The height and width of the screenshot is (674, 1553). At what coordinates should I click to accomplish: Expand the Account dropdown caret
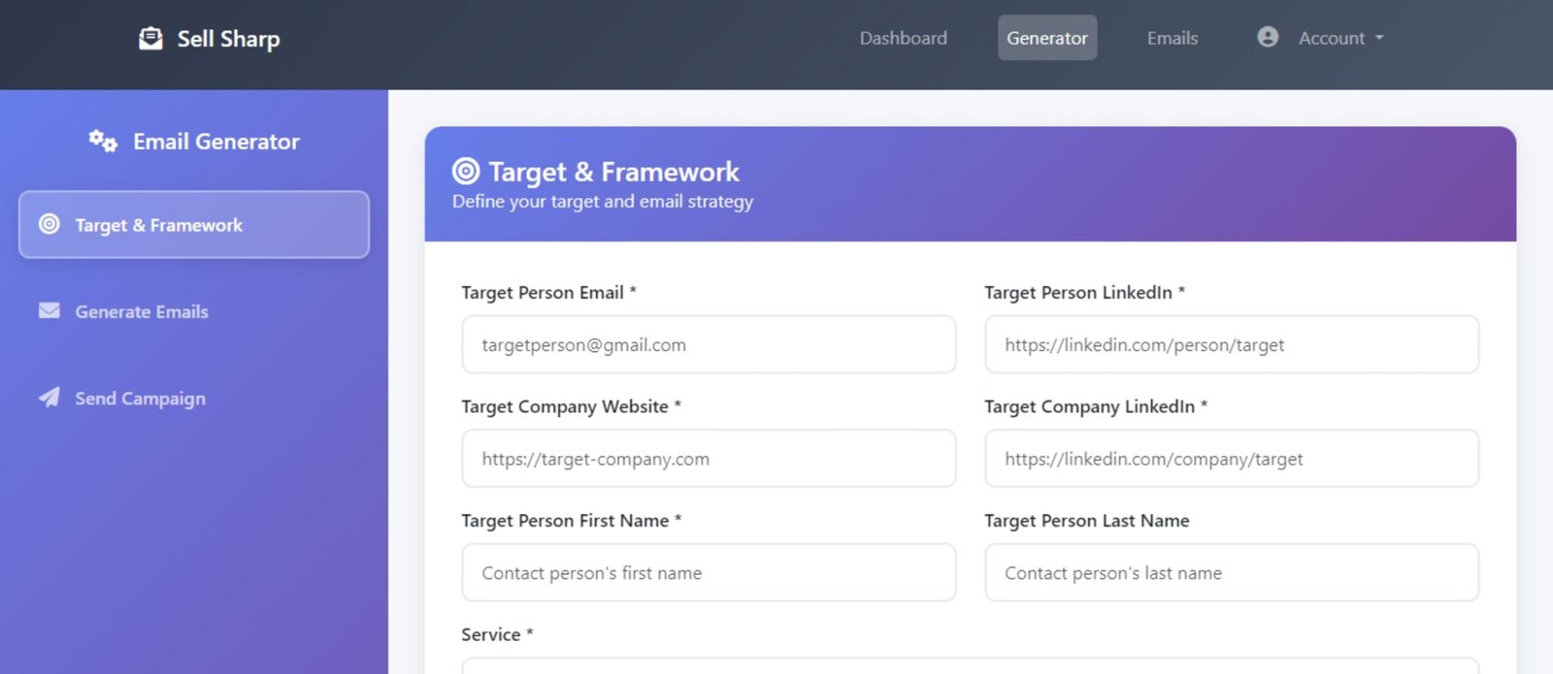coord(1379,38)
